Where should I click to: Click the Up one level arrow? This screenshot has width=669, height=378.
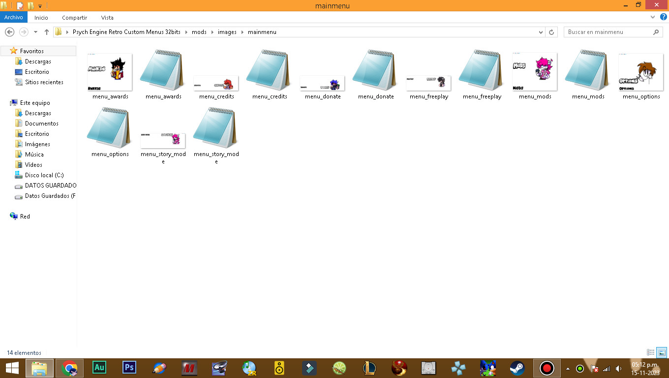coord(47,32)
